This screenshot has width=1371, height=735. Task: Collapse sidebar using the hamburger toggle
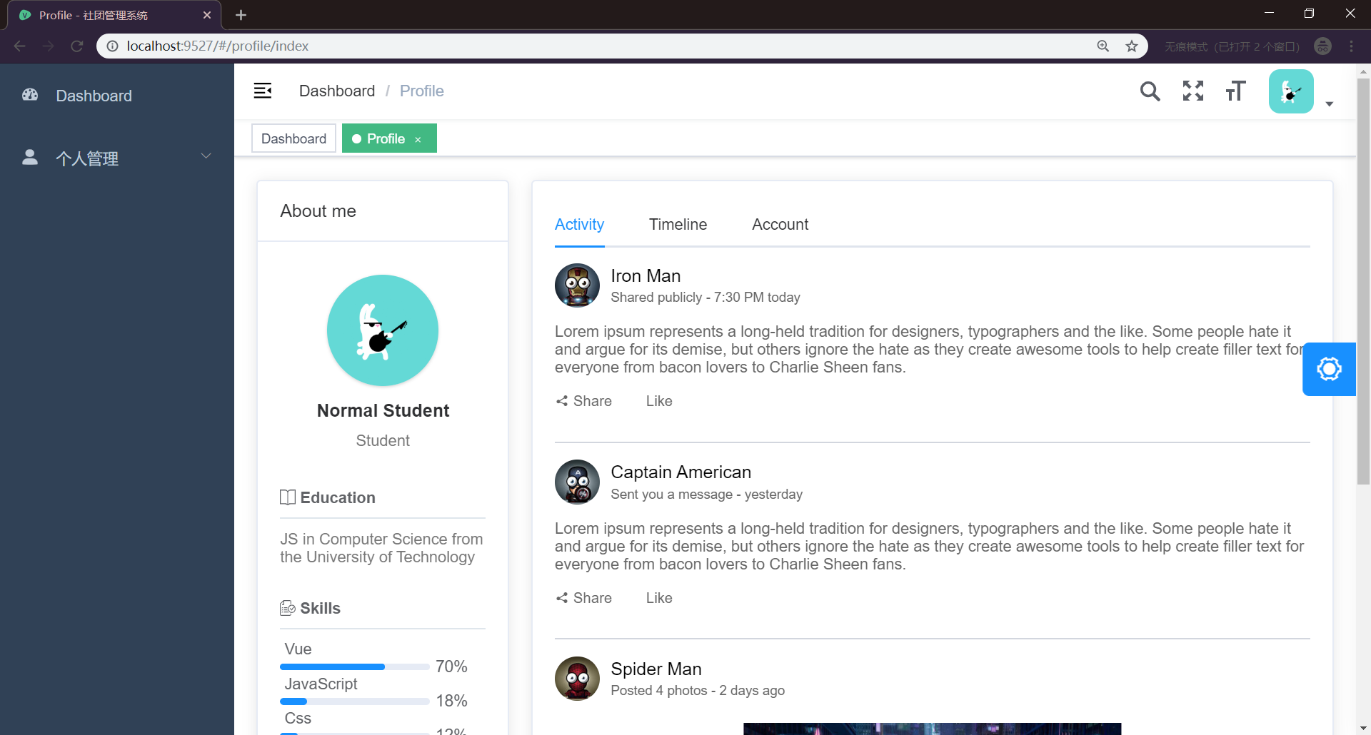(263, 91)
